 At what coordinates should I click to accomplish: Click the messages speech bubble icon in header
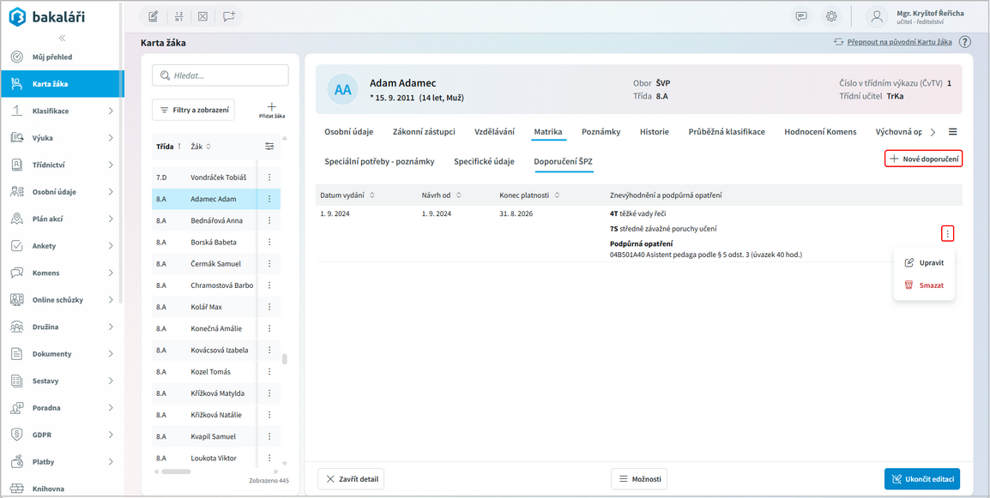(801, 16)
